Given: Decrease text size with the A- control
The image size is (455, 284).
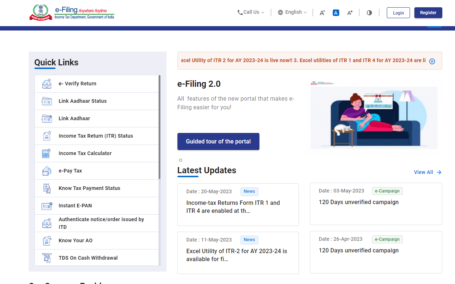Looking at the screenshot, I should pos(322,12).
